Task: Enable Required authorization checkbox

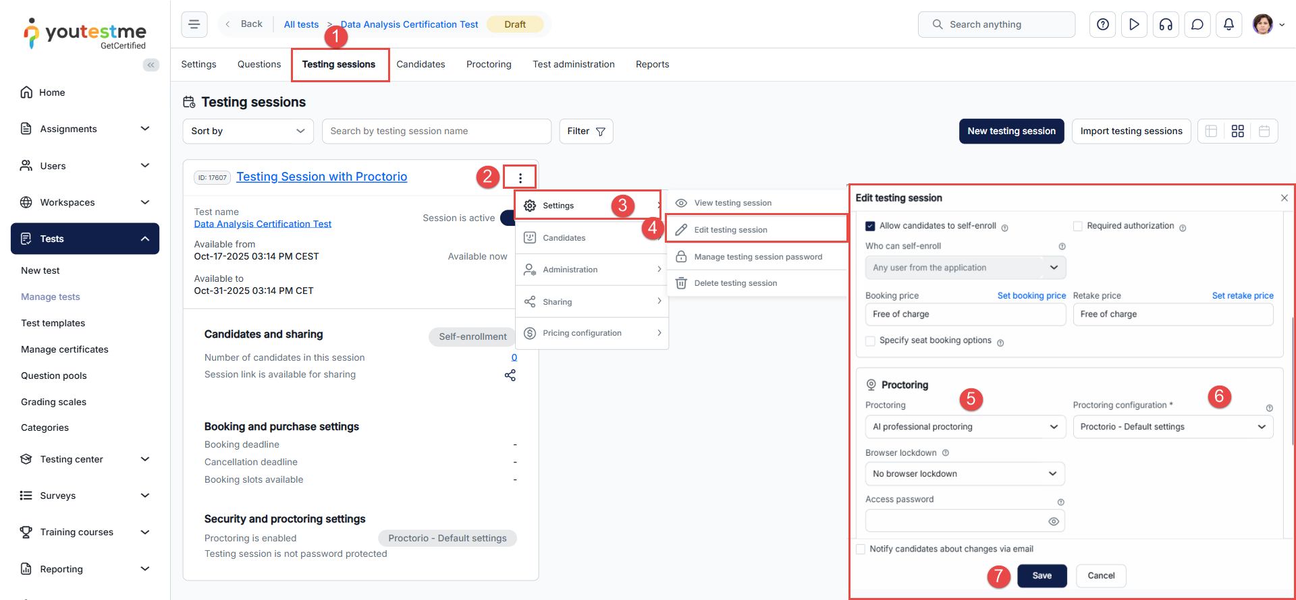Action: 1078,227
